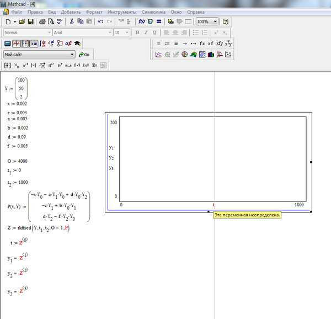Open the Calculator toolbar icon
The height and width of the screenshot is (319, 331).
pos(8,44)
